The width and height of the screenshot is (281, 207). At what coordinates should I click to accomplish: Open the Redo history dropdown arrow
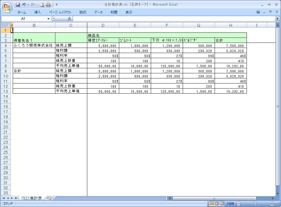point(37,5)
